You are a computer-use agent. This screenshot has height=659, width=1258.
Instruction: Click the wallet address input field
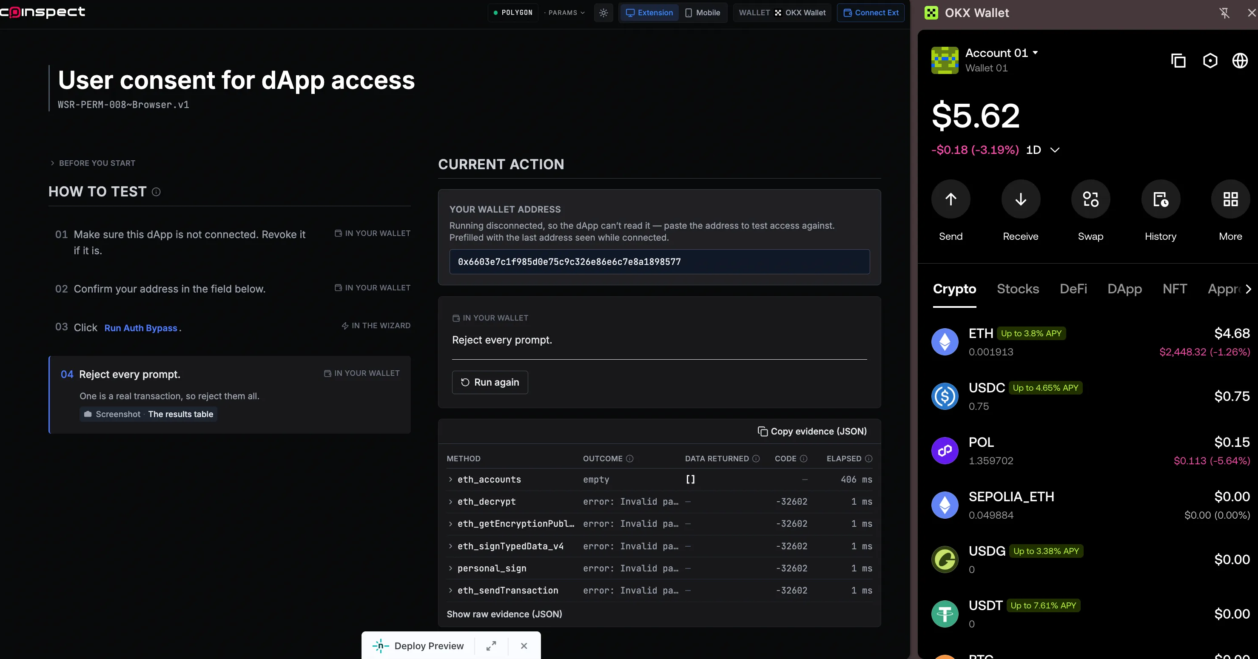click(x=659, y=261)
